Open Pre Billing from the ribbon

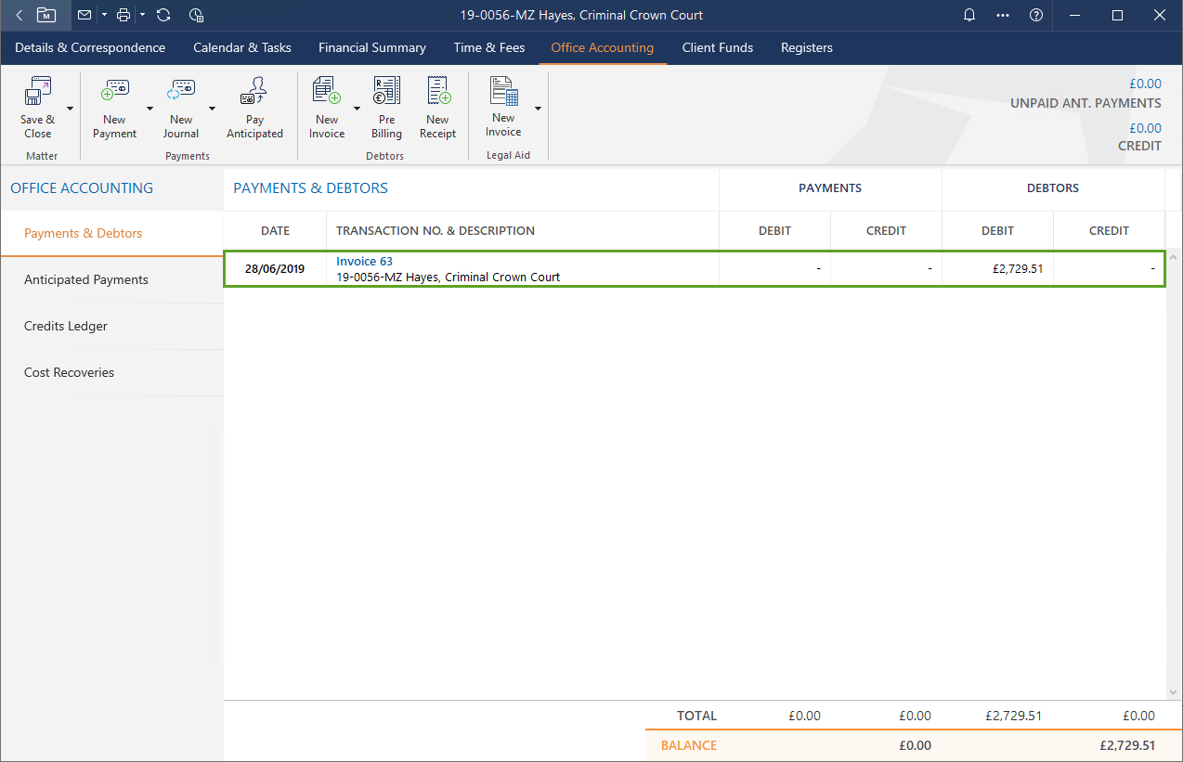(x=386, y=93)
